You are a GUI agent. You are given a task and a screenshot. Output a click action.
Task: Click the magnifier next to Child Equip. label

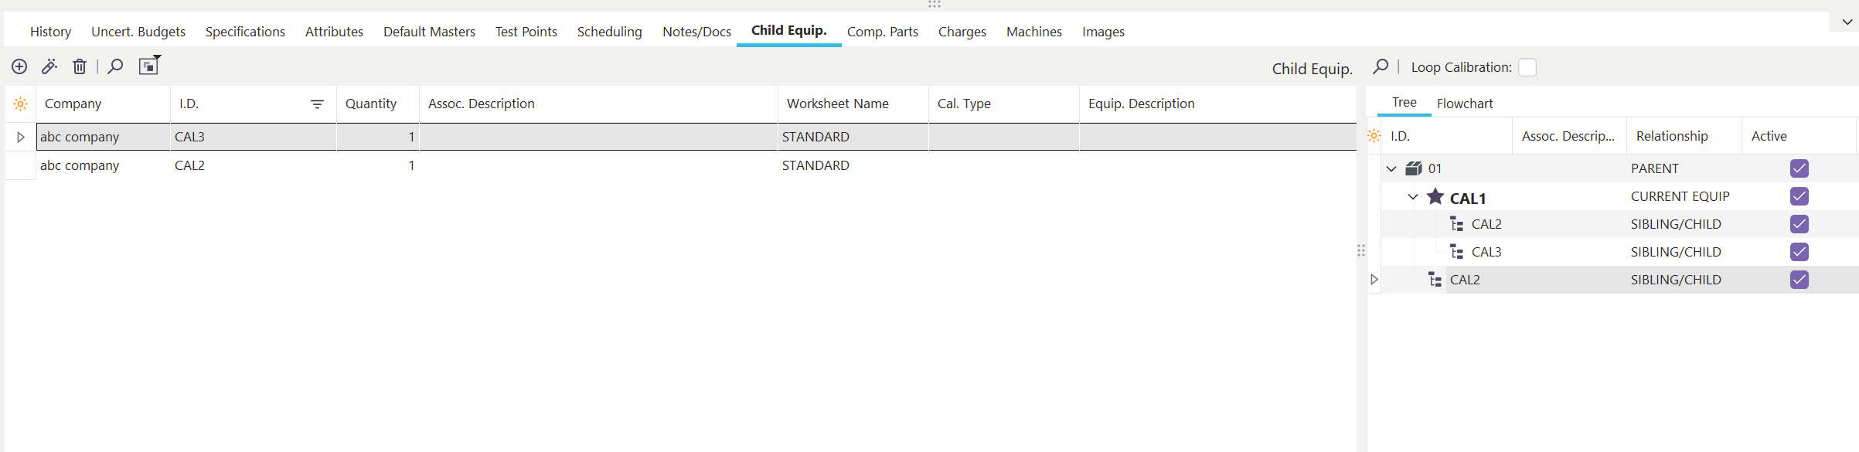[1381, 67]
